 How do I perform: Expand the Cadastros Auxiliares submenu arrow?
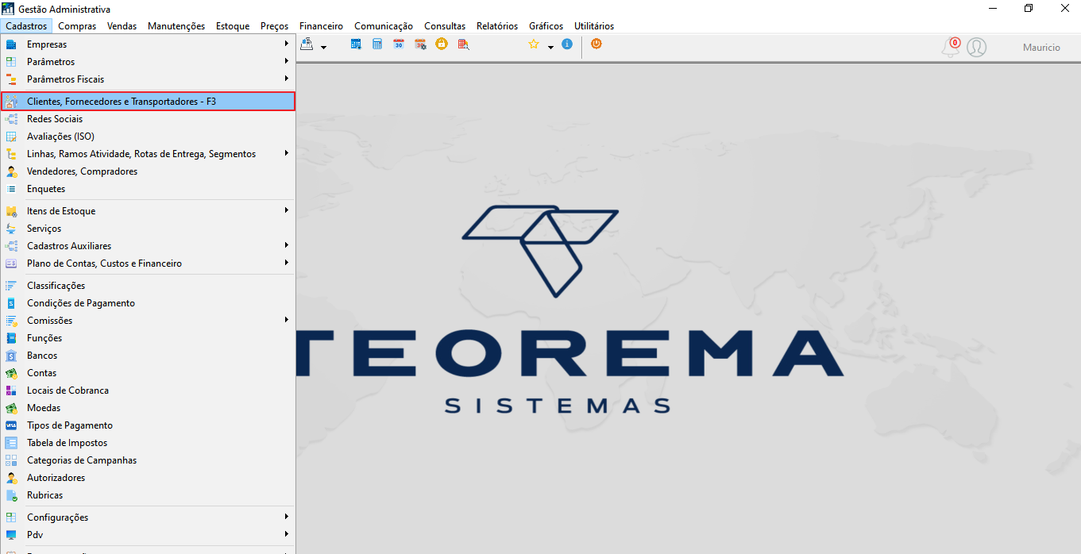pos(287,245)
